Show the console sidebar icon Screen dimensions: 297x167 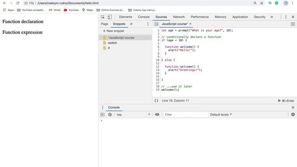click(x=103, y=115)
